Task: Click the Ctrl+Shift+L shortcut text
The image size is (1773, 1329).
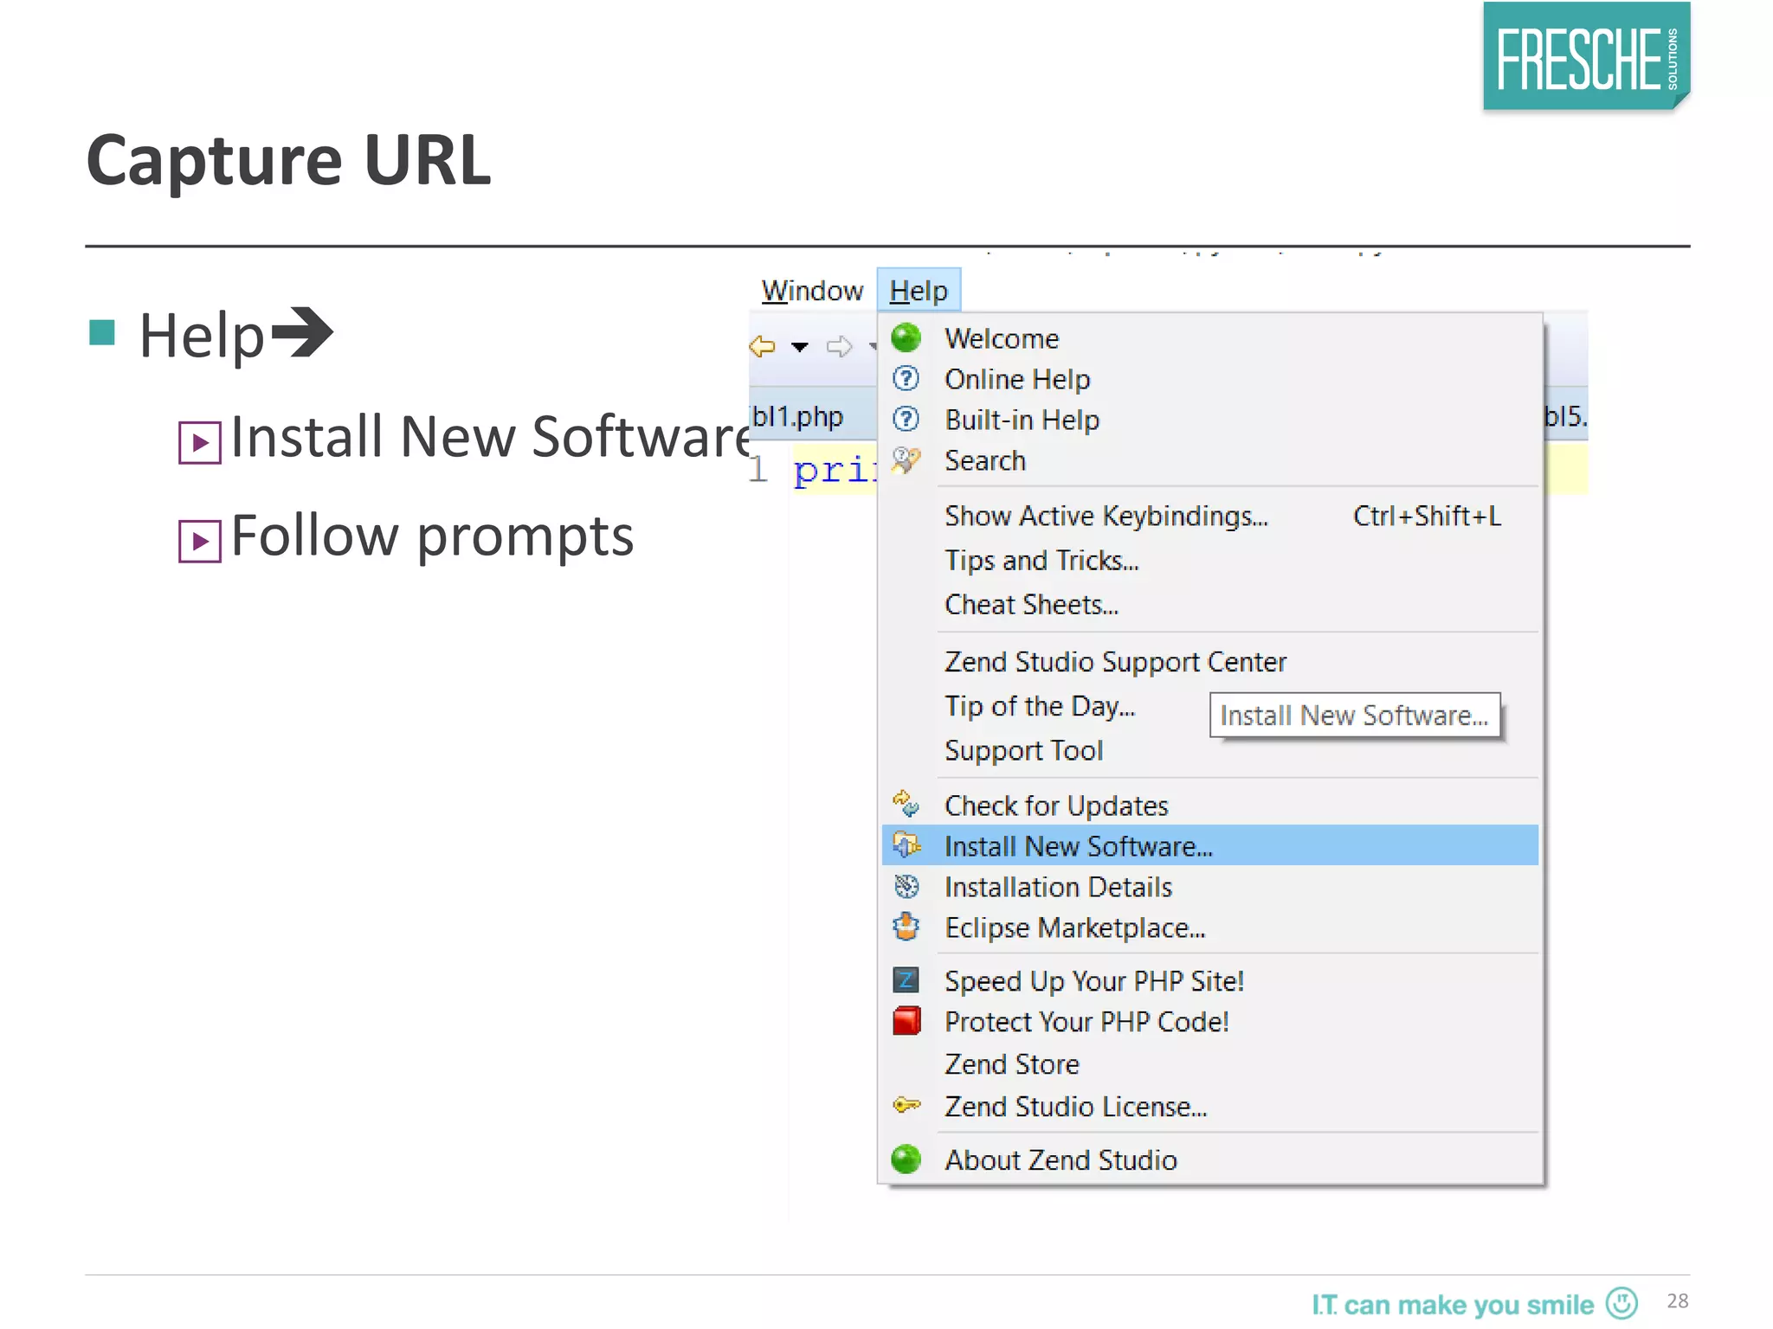Action: pos(1427,516)
